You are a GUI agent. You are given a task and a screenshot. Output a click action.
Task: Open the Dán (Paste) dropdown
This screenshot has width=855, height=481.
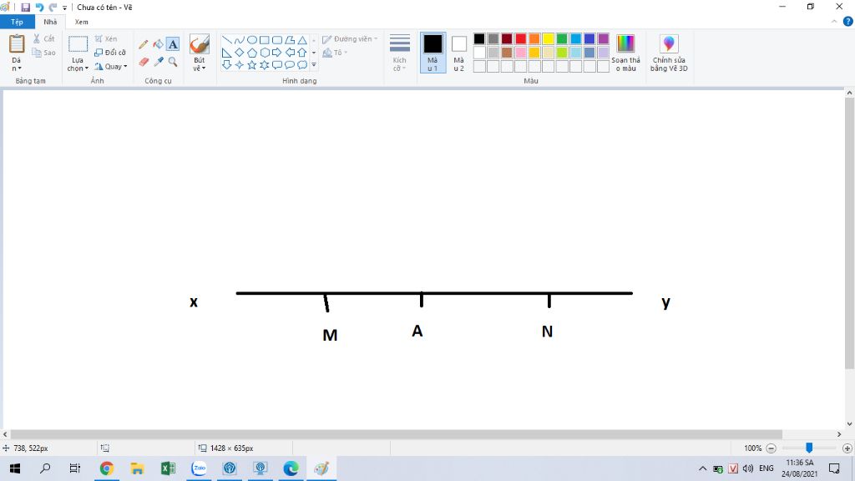[x=17, y=64]
